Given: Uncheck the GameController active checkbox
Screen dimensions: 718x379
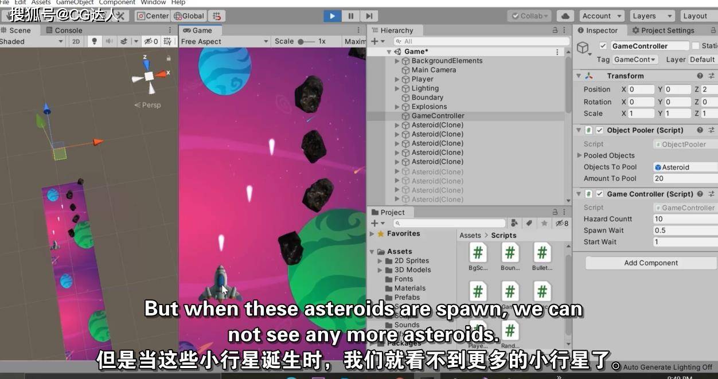Looking at the screenshot, I should tap(603, 46).
